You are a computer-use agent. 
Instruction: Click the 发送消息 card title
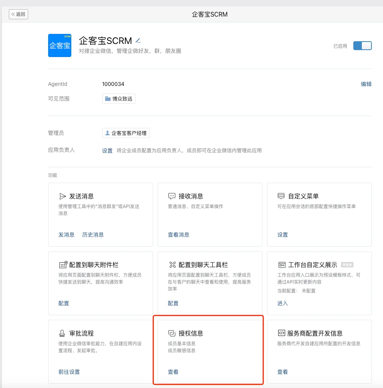click(x=81, y=196)
